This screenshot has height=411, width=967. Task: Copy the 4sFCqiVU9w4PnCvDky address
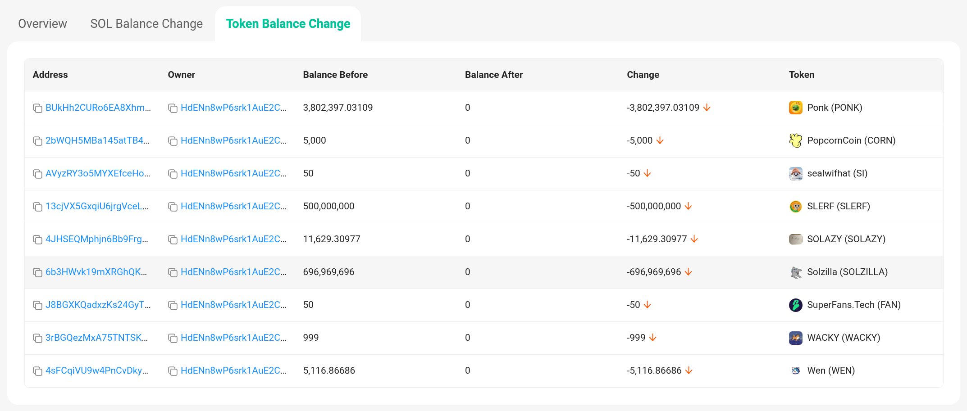coord(37,371)
